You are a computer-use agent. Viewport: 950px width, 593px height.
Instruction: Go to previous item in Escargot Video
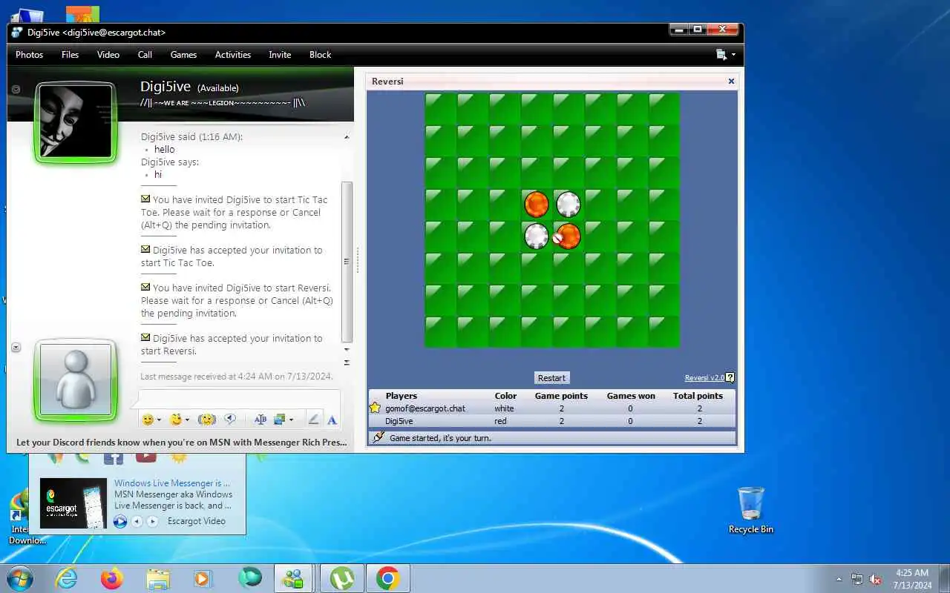pos(137,521)
